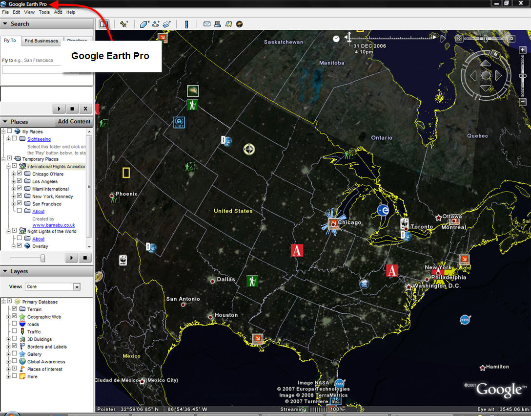Uncheck New York, Kennedy checkbox
This screenshot has height=416, width=531.
click(x=20, y=196)
